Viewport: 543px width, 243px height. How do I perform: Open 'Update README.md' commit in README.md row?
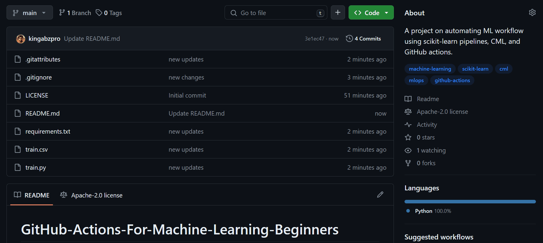[x=196, y=114]
